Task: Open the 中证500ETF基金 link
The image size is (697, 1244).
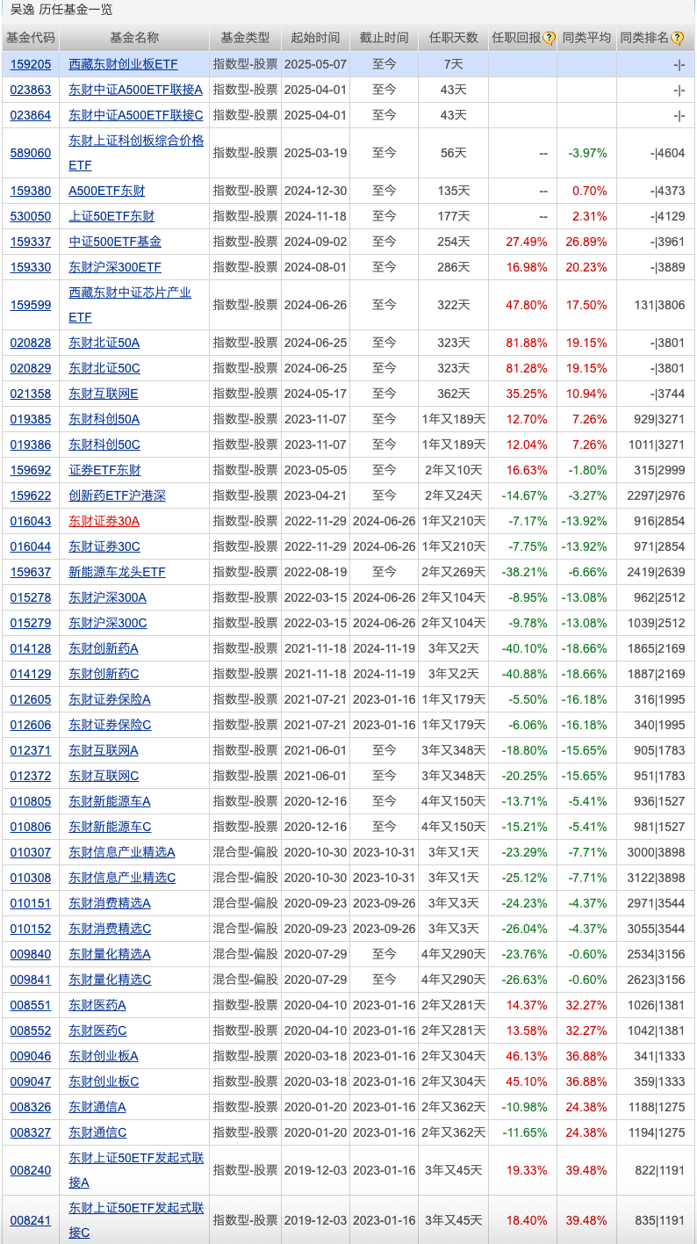Action: (115, 242)
